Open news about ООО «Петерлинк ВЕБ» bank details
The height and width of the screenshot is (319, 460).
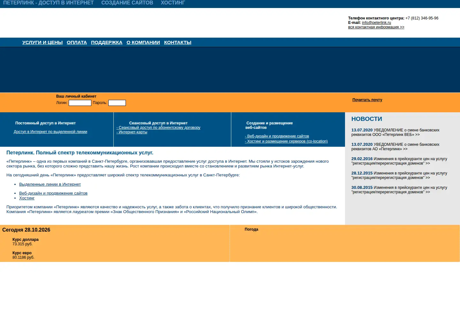[x=395, y=132]
